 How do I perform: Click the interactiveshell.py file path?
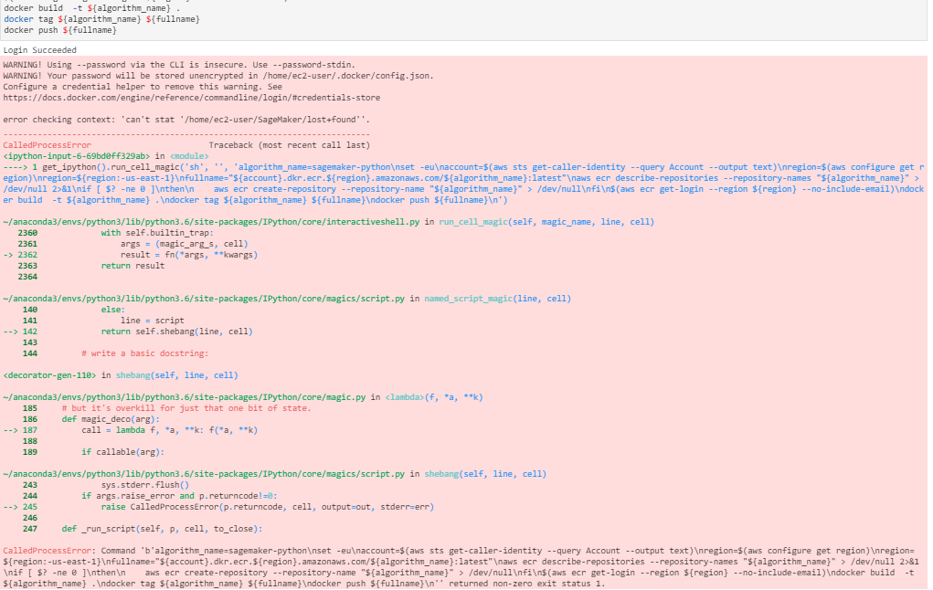211,222
